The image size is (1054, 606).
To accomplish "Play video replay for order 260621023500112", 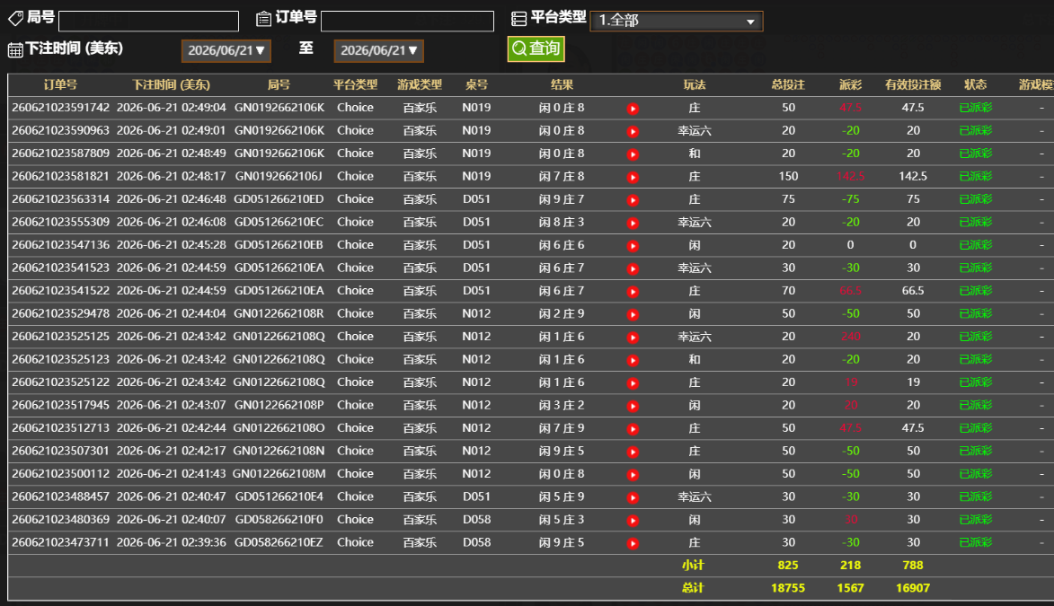I will [x=633, y=474].
